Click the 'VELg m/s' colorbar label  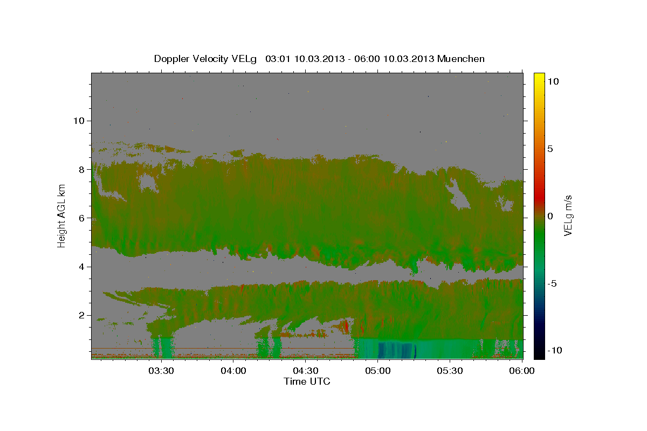tap(568, 216)
